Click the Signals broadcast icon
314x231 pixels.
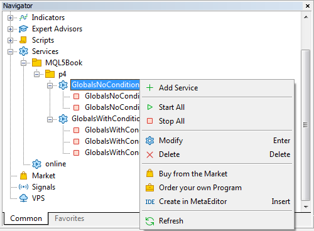pos(23,186)
